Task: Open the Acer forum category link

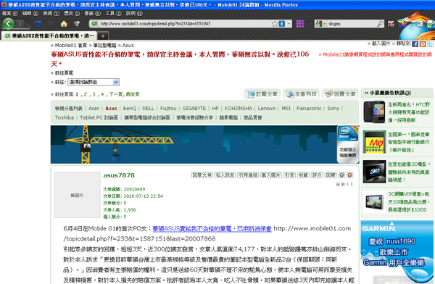Action: [x=94, y=109]
